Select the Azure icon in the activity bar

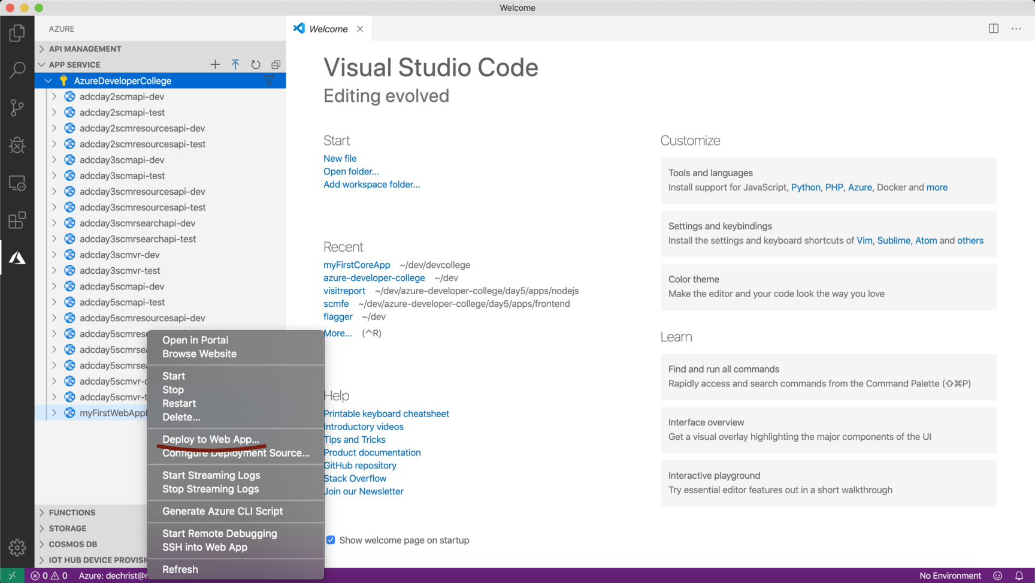(x=17, y=258)
